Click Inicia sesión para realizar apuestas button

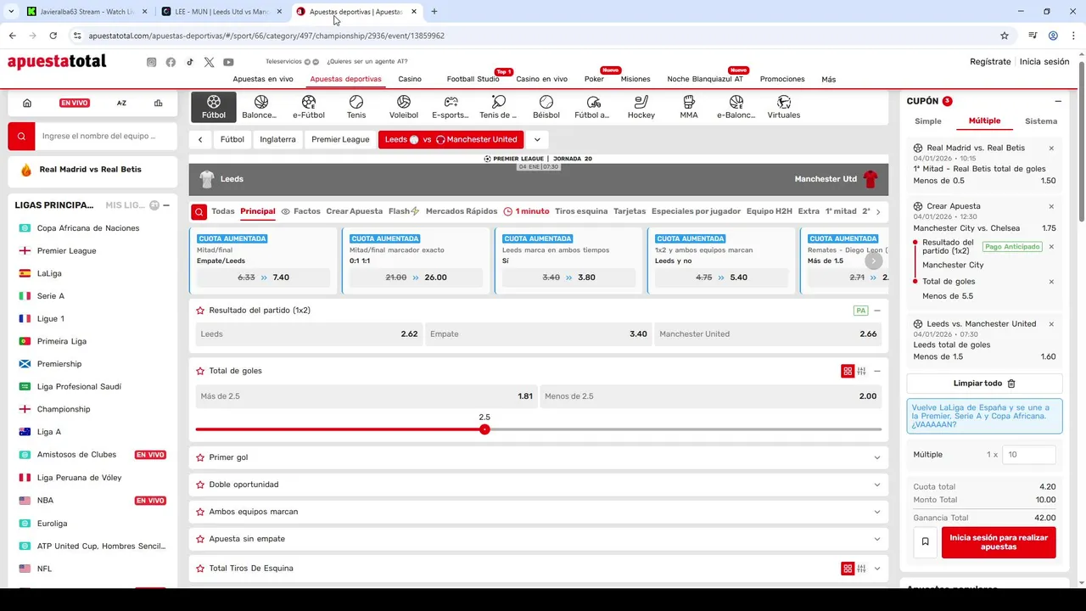tap(999, 542)
